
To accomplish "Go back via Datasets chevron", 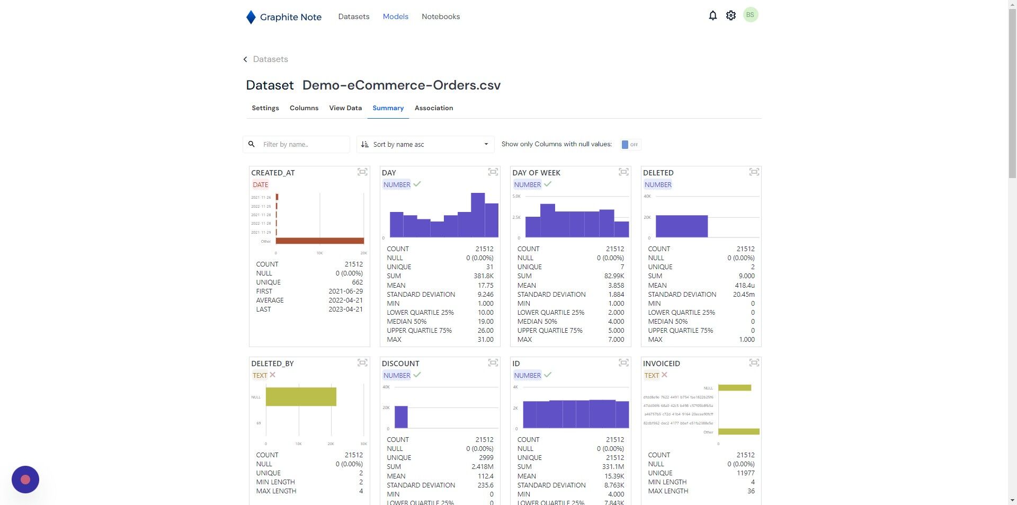I will (x=245, y=59).
